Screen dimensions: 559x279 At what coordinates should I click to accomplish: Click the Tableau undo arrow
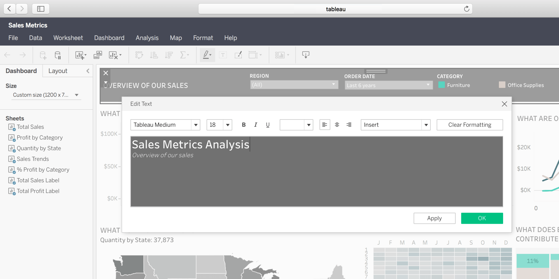(x=7, y=55)
